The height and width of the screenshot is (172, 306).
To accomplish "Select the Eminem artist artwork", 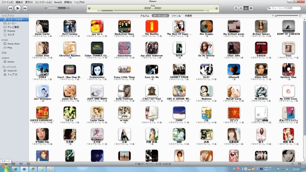I will click(x=261, y=48).
